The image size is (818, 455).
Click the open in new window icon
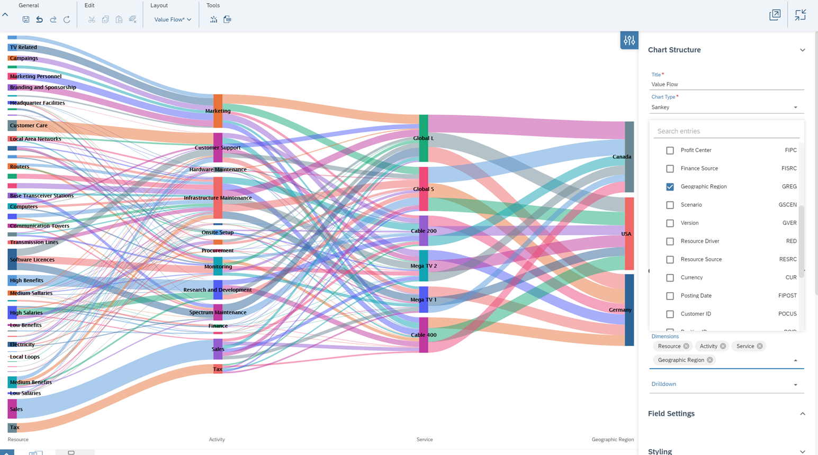click(775, 15)
